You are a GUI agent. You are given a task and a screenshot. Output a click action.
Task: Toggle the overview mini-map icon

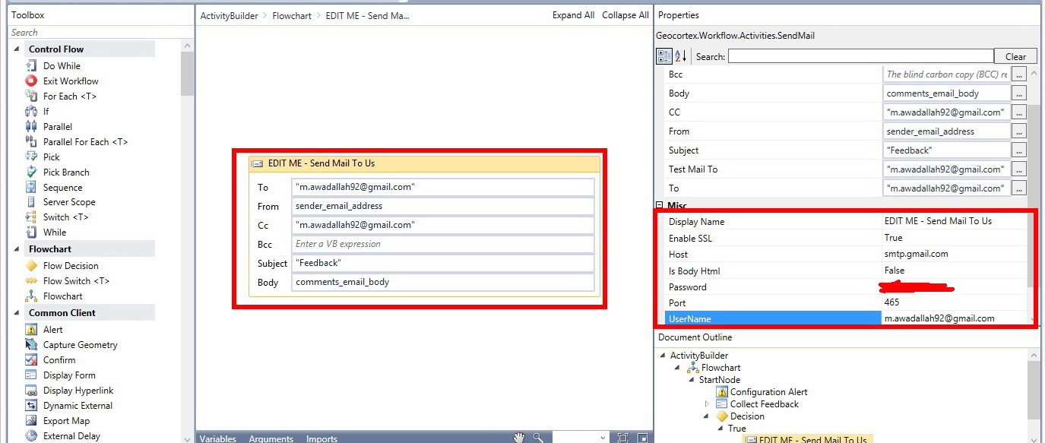click(643, 438)
